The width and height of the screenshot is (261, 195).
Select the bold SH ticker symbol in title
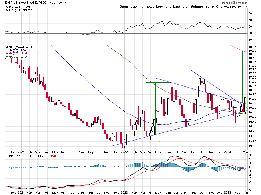coord(7,3)
